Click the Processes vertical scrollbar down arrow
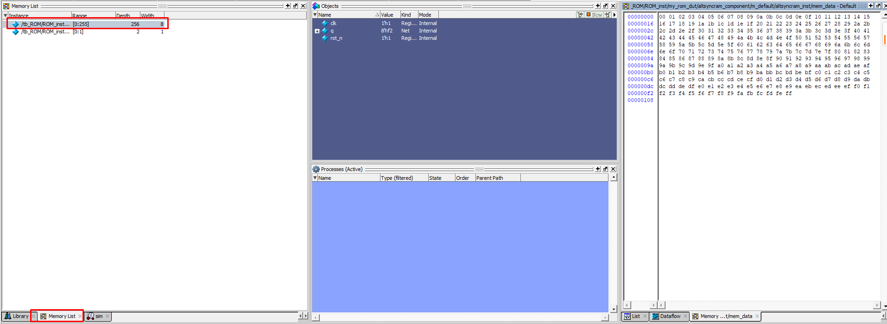 [614, 309]
